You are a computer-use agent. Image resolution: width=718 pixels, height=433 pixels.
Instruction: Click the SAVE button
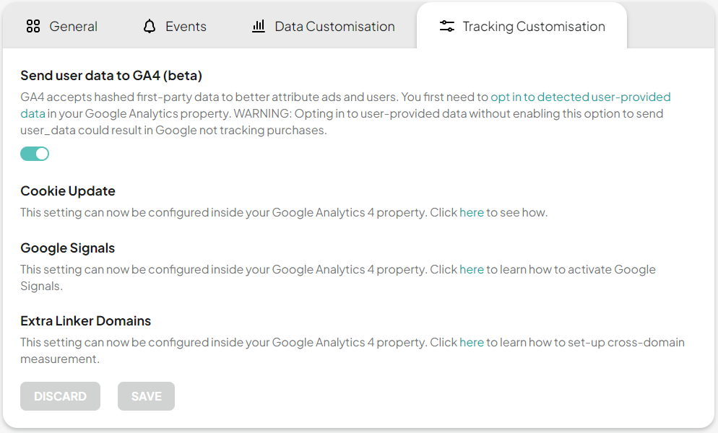pyautogui.click(x=146, y=396)
